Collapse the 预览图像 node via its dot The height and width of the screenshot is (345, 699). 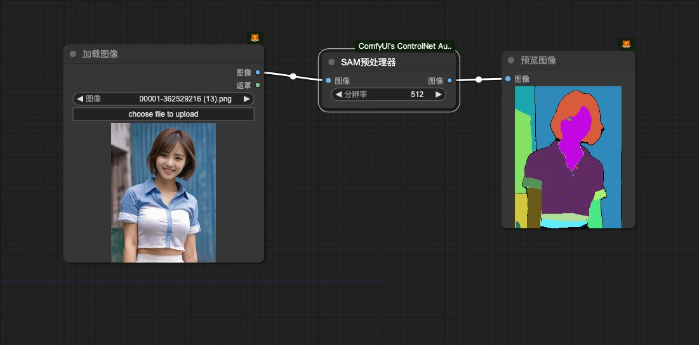point(511,60)
